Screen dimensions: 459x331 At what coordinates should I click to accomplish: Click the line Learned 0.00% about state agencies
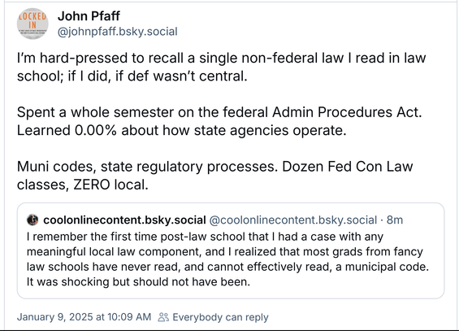[182, 130]
